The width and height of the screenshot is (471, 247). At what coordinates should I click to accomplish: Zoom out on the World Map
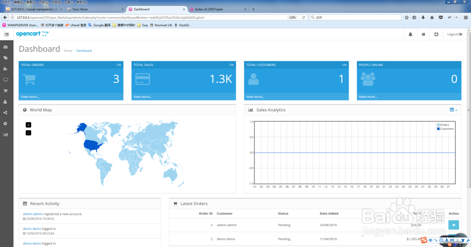coord(28,132)
